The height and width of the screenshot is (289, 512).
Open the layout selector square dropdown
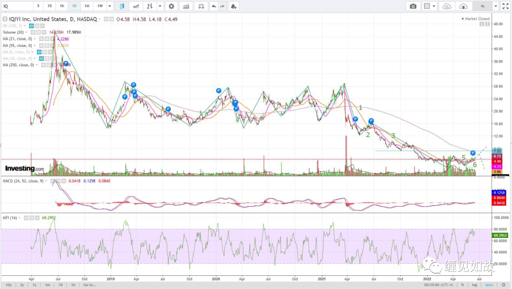(430, 6)
